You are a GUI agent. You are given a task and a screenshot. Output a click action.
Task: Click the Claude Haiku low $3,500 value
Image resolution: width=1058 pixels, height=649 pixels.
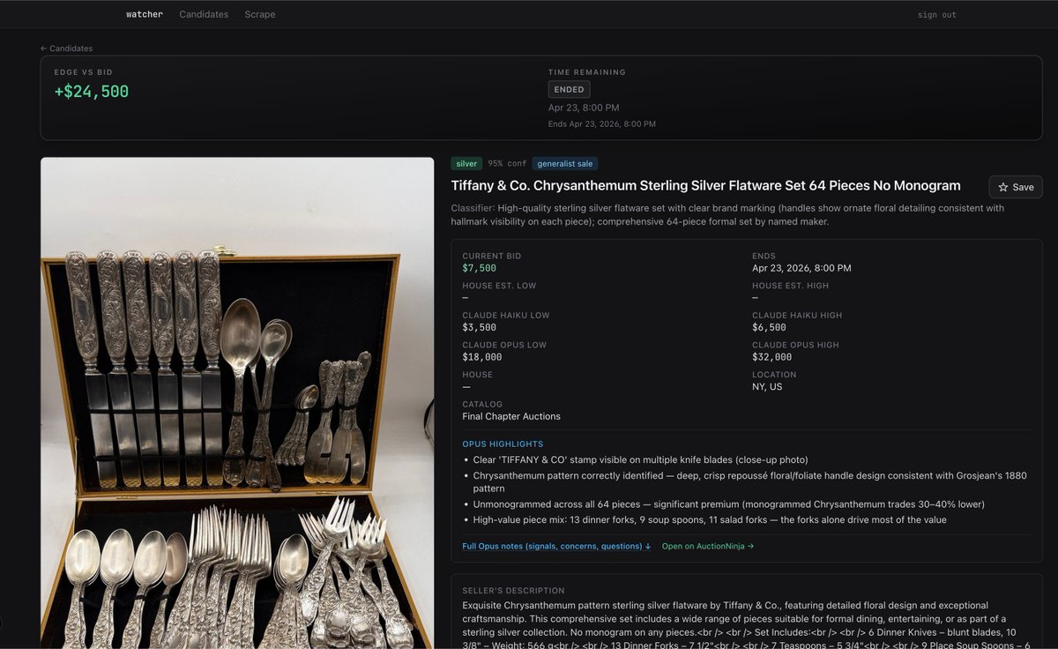tap(480, 327)
